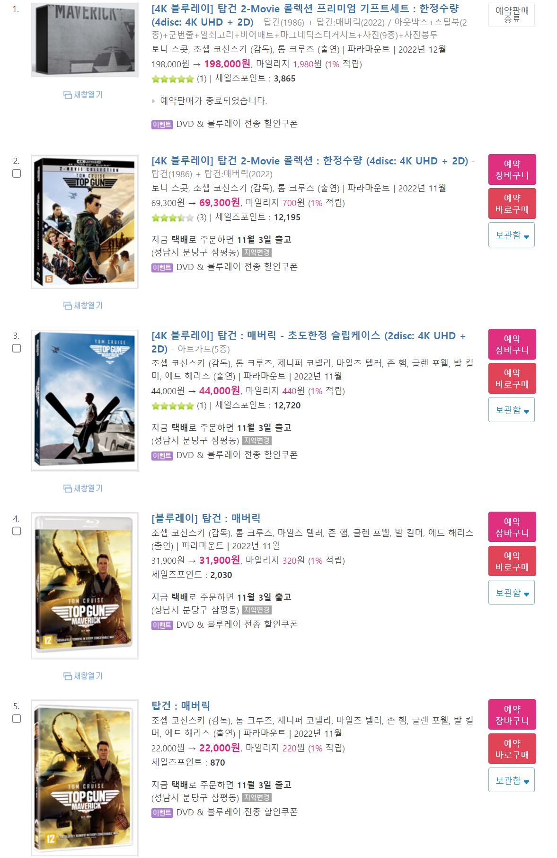
Task: Click 지역변경 tag in item 2
Action: (256, 253)
